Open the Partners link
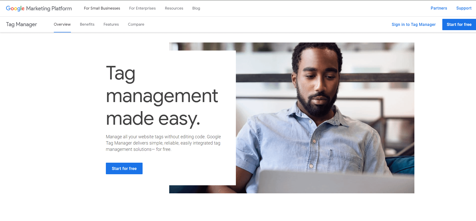 click(x=439, y=8)
